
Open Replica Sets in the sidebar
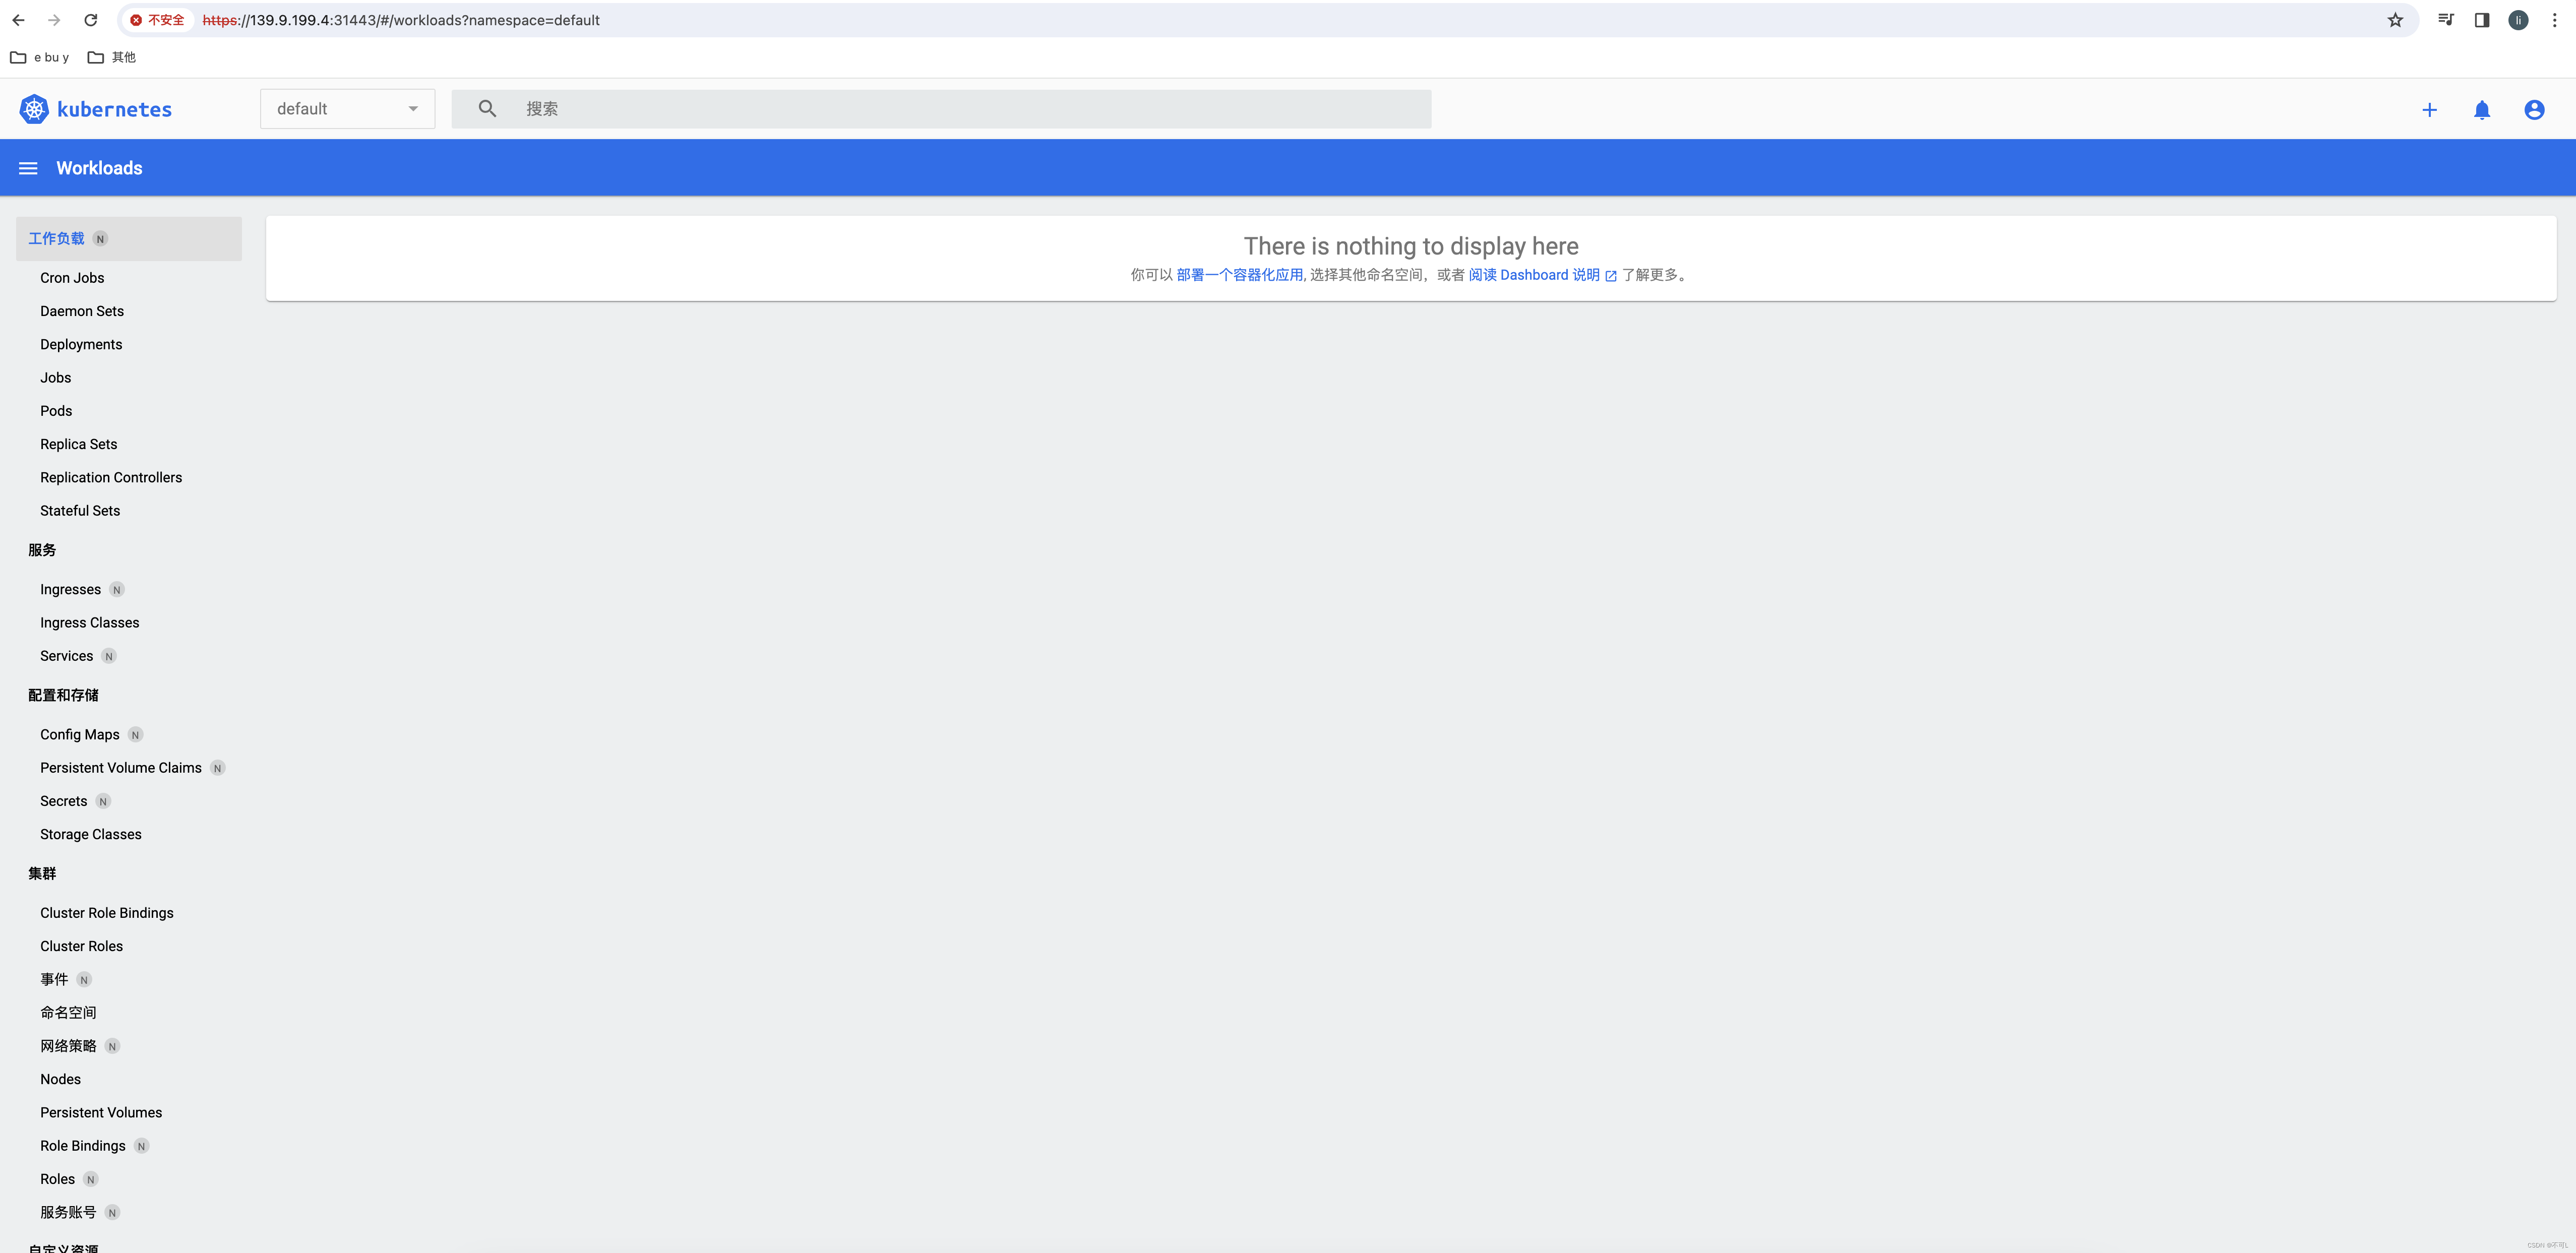point(79,444)
